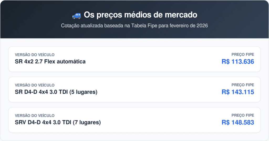Click the blue car icon in header
Viewport: 269px width, 141px height.
click(77, 16)
